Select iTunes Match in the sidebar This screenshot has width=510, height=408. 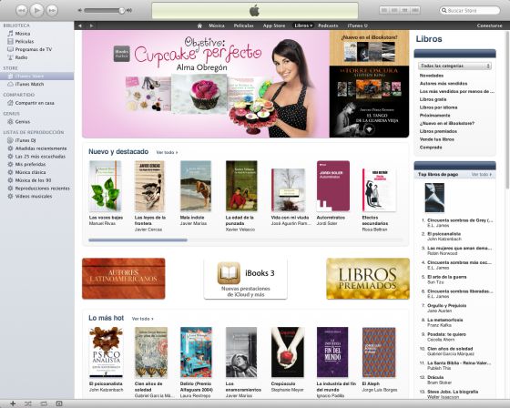[29, 84]
